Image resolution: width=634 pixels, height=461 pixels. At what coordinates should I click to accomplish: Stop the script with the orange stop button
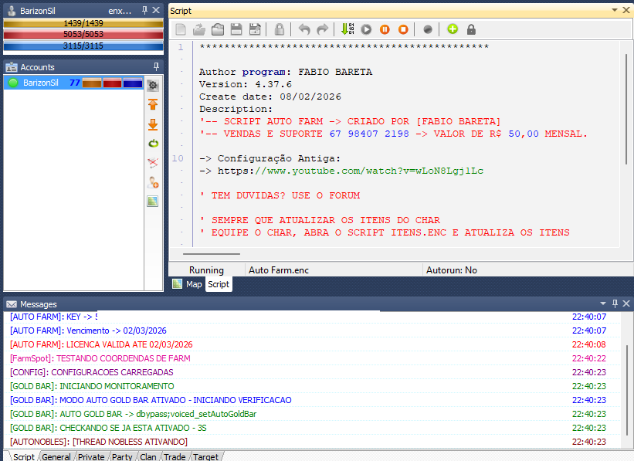(x=403, y=29)
